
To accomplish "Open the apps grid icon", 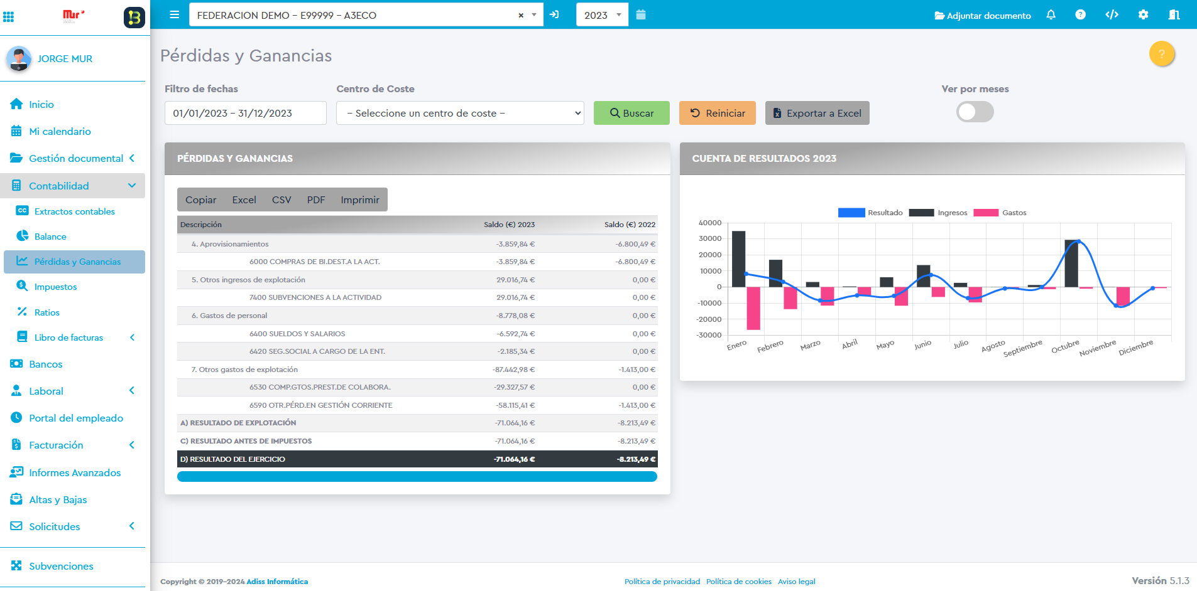I will 9,17.
